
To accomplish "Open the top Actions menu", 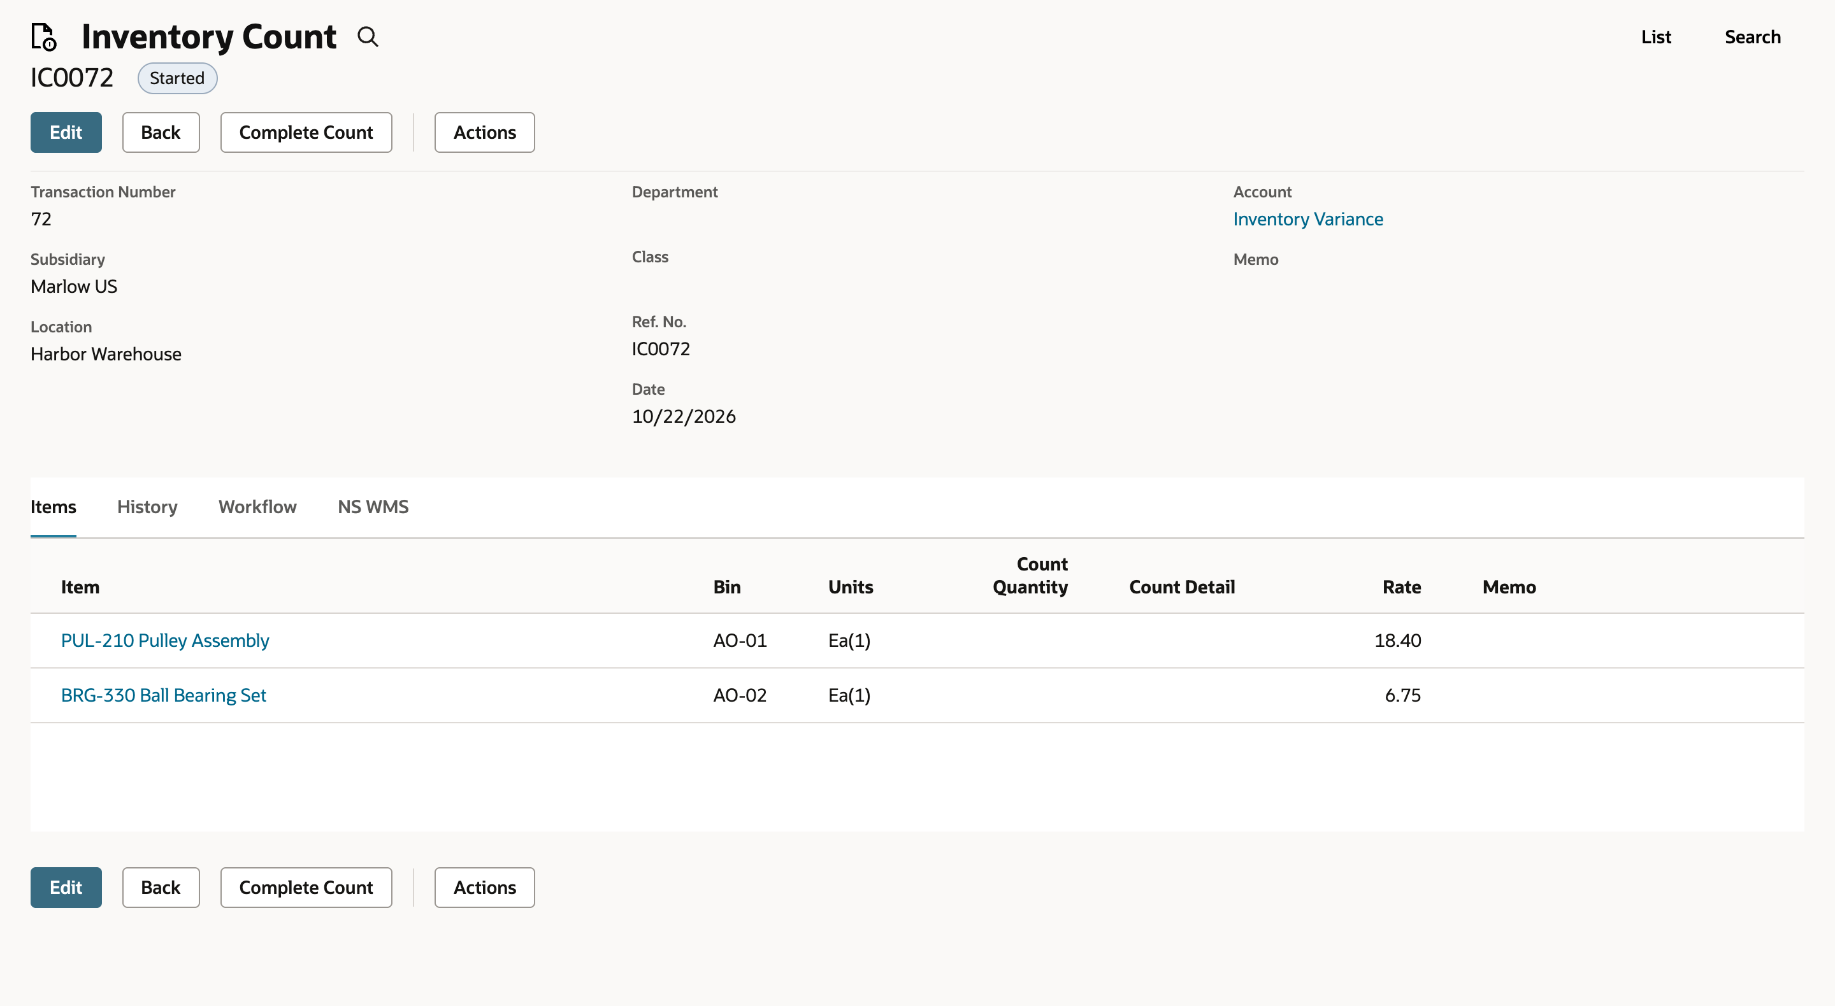I will (x=484, y=132).
